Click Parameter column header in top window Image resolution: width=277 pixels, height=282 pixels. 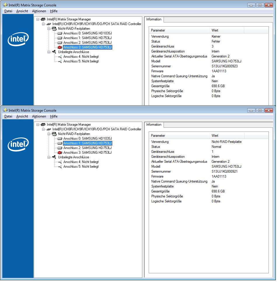(179, 30)
